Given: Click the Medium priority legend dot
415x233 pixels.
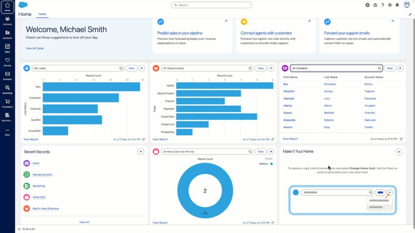Looking at the screenshot, I should 271,164.
